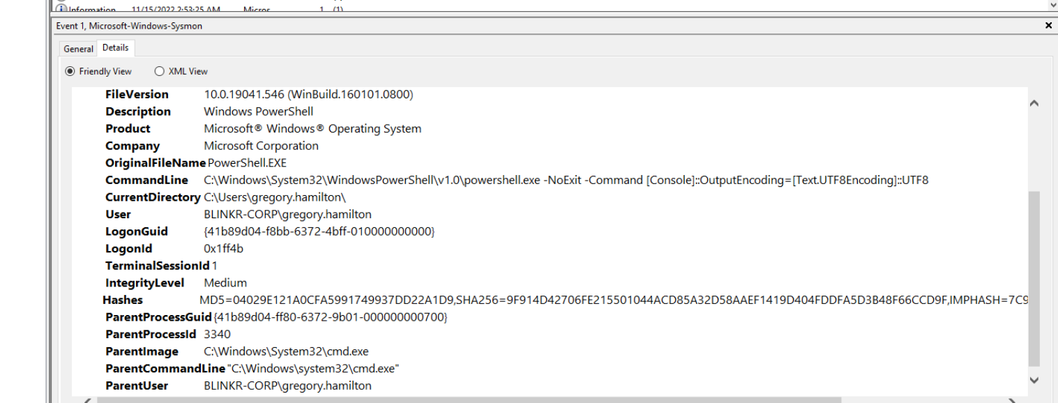Click the User BLINKR-CORP\gregory.hamilton value

[287, 214]
